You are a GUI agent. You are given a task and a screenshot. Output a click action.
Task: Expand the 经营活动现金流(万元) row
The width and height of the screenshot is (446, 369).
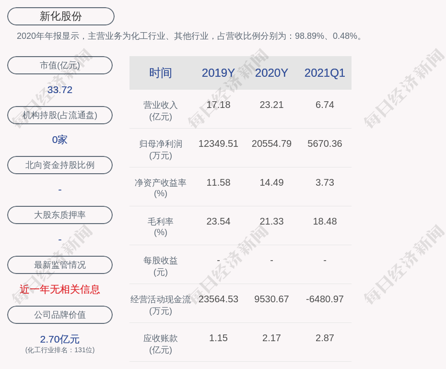(x=160, y=303)
